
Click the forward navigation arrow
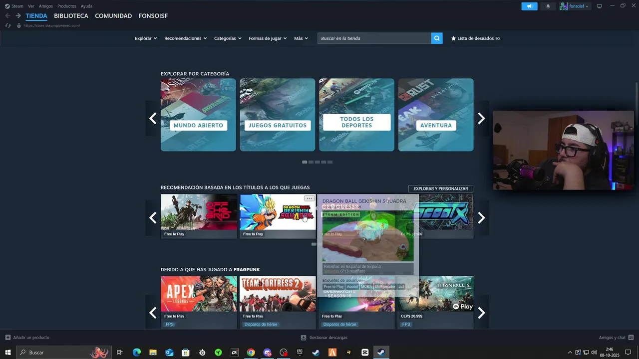[x=18, y=16]
